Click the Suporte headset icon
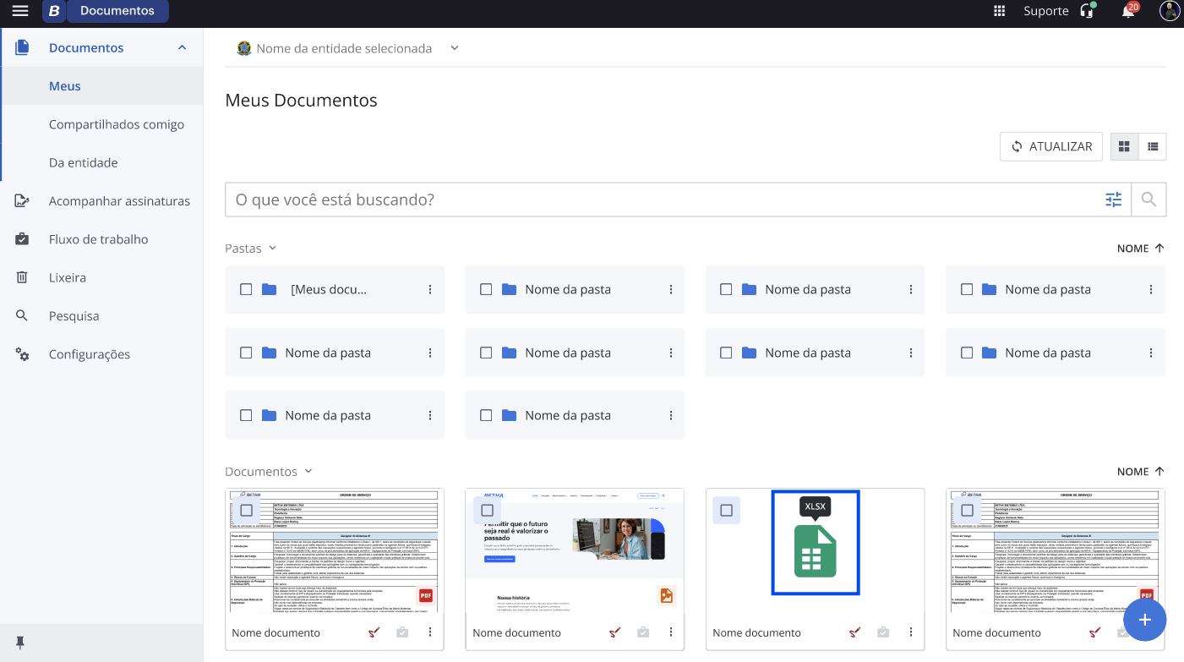 [x=1087, y=11]
